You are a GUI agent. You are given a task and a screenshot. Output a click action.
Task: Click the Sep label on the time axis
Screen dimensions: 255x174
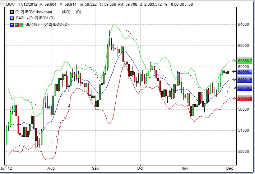(95, 168)
